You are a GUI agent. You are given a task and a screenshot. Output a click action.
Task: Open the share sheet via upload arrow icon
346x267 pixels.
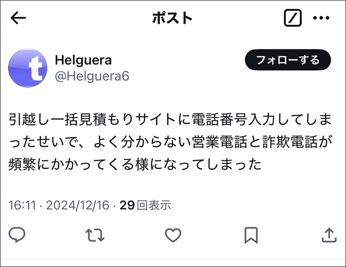point(329,235)
